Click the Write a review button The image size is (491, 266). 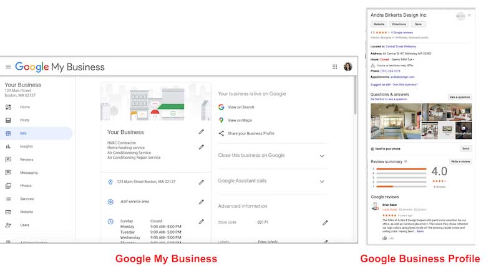(460, 161)
